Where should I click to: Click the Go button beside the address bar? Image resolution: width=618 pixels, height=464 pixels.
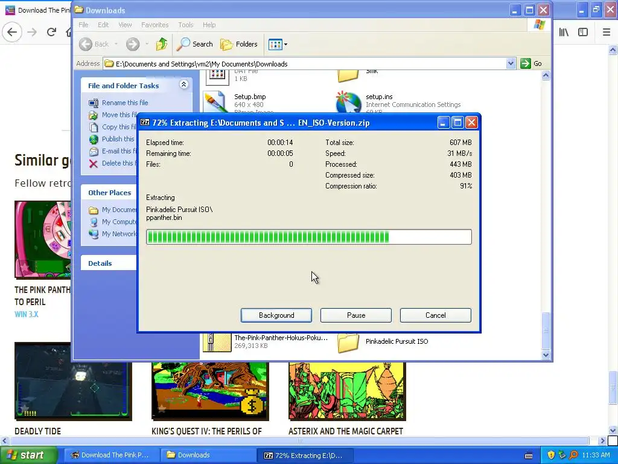(531, 63)
